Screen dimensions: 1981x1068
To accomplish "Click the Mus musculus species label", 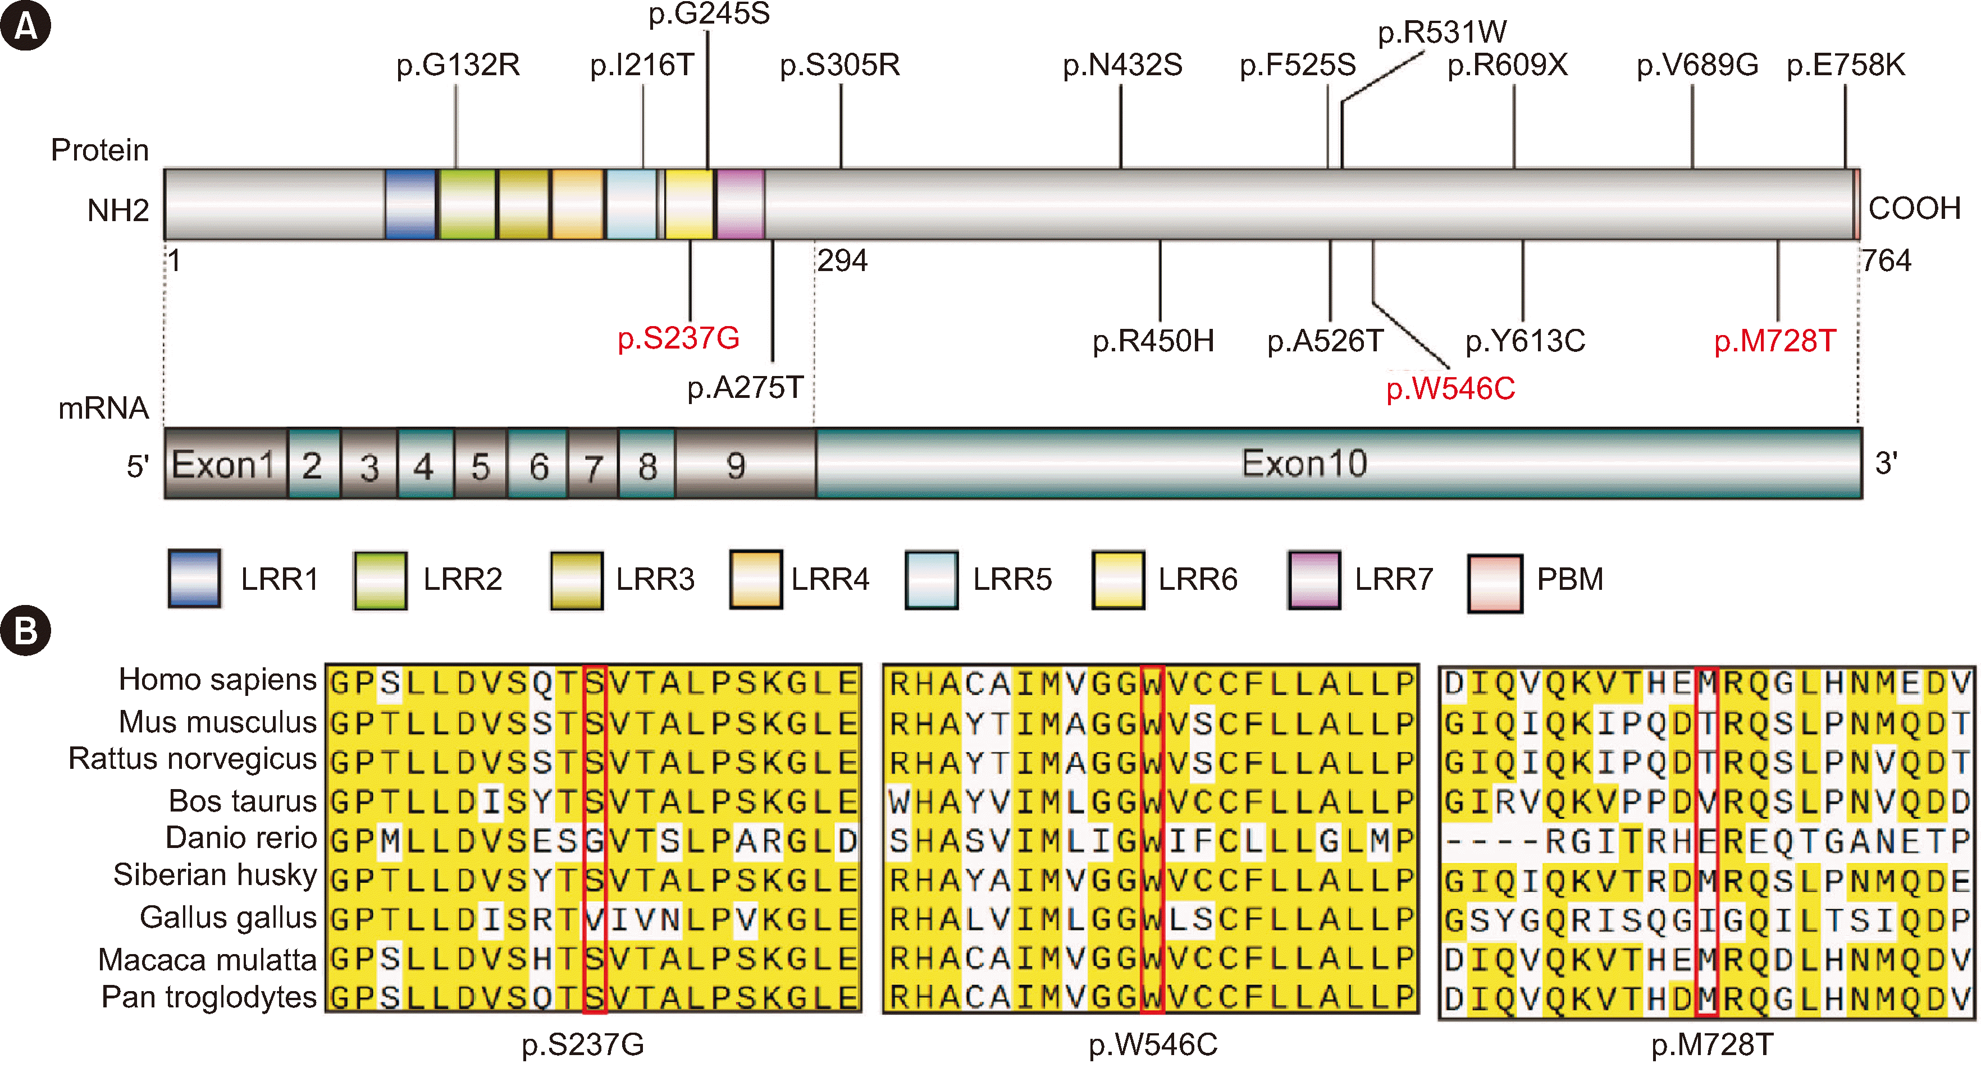I will point(218,722).
